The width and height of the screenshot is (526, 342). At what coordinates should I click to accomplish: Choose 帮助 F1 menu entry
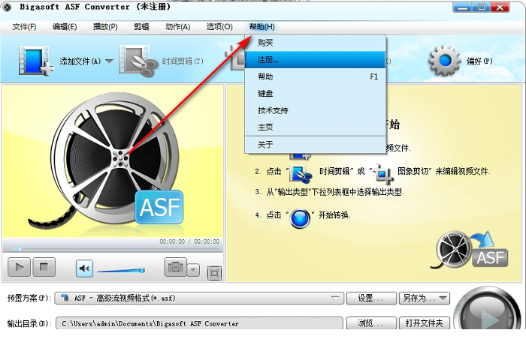316,76
